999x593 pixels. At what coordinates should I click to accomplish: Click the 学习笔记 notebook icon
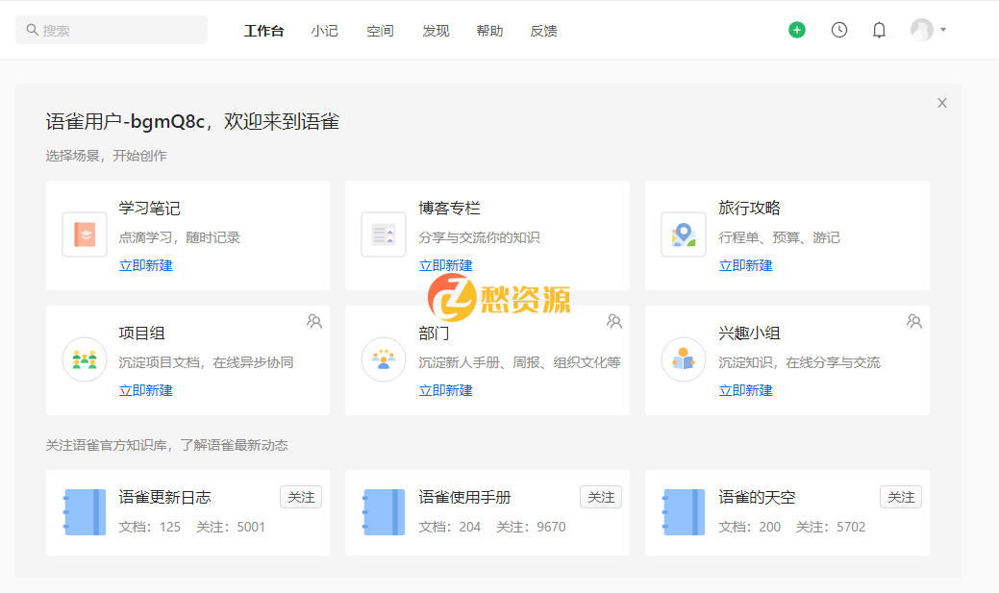pyautogui.click(x=85, y=234)
